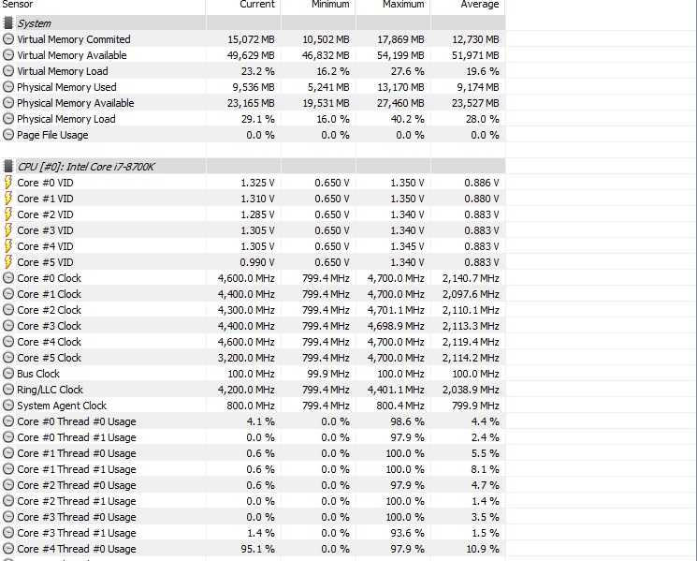Select the Core #2 Clock sensor row
This screenshot has height=561, width=697.
point(253,310)
